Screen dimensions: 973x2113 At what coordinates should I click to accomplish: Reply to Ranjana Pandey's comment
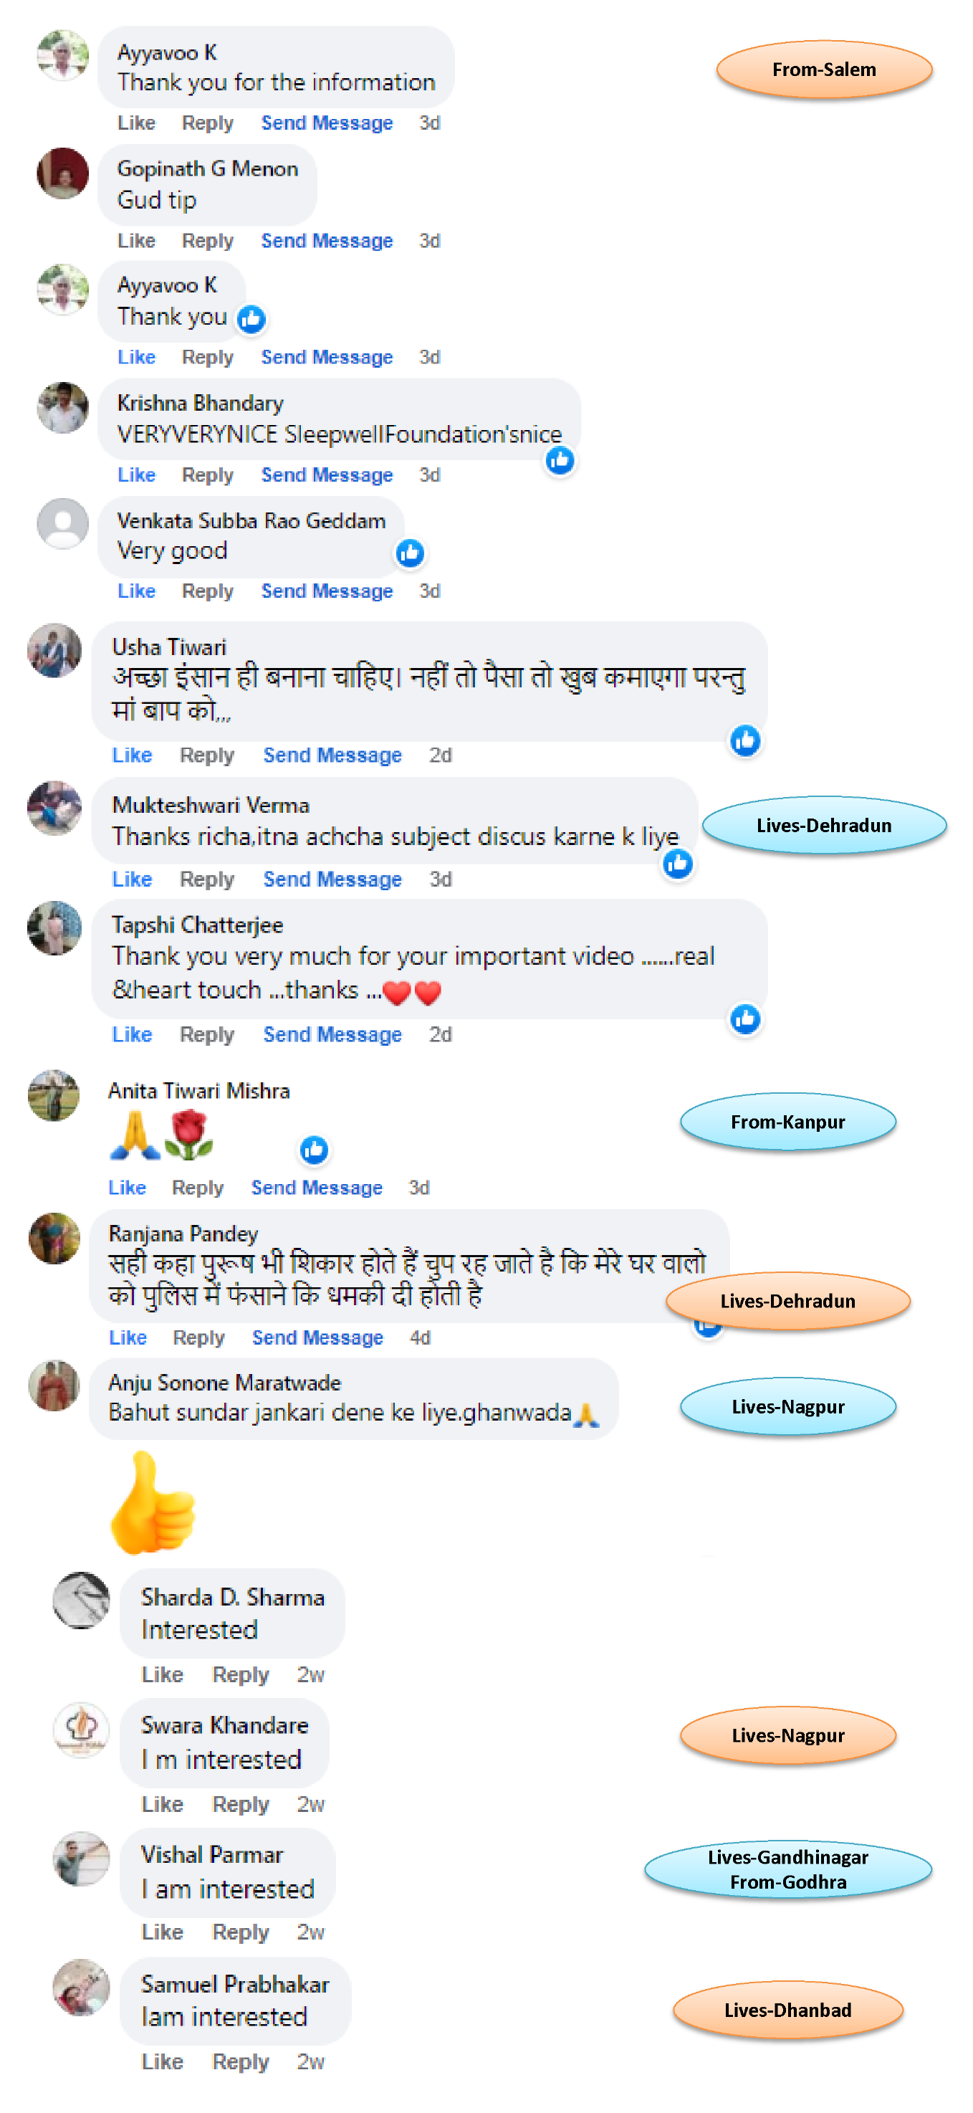pyautogui.click(x=198, y=1337)
